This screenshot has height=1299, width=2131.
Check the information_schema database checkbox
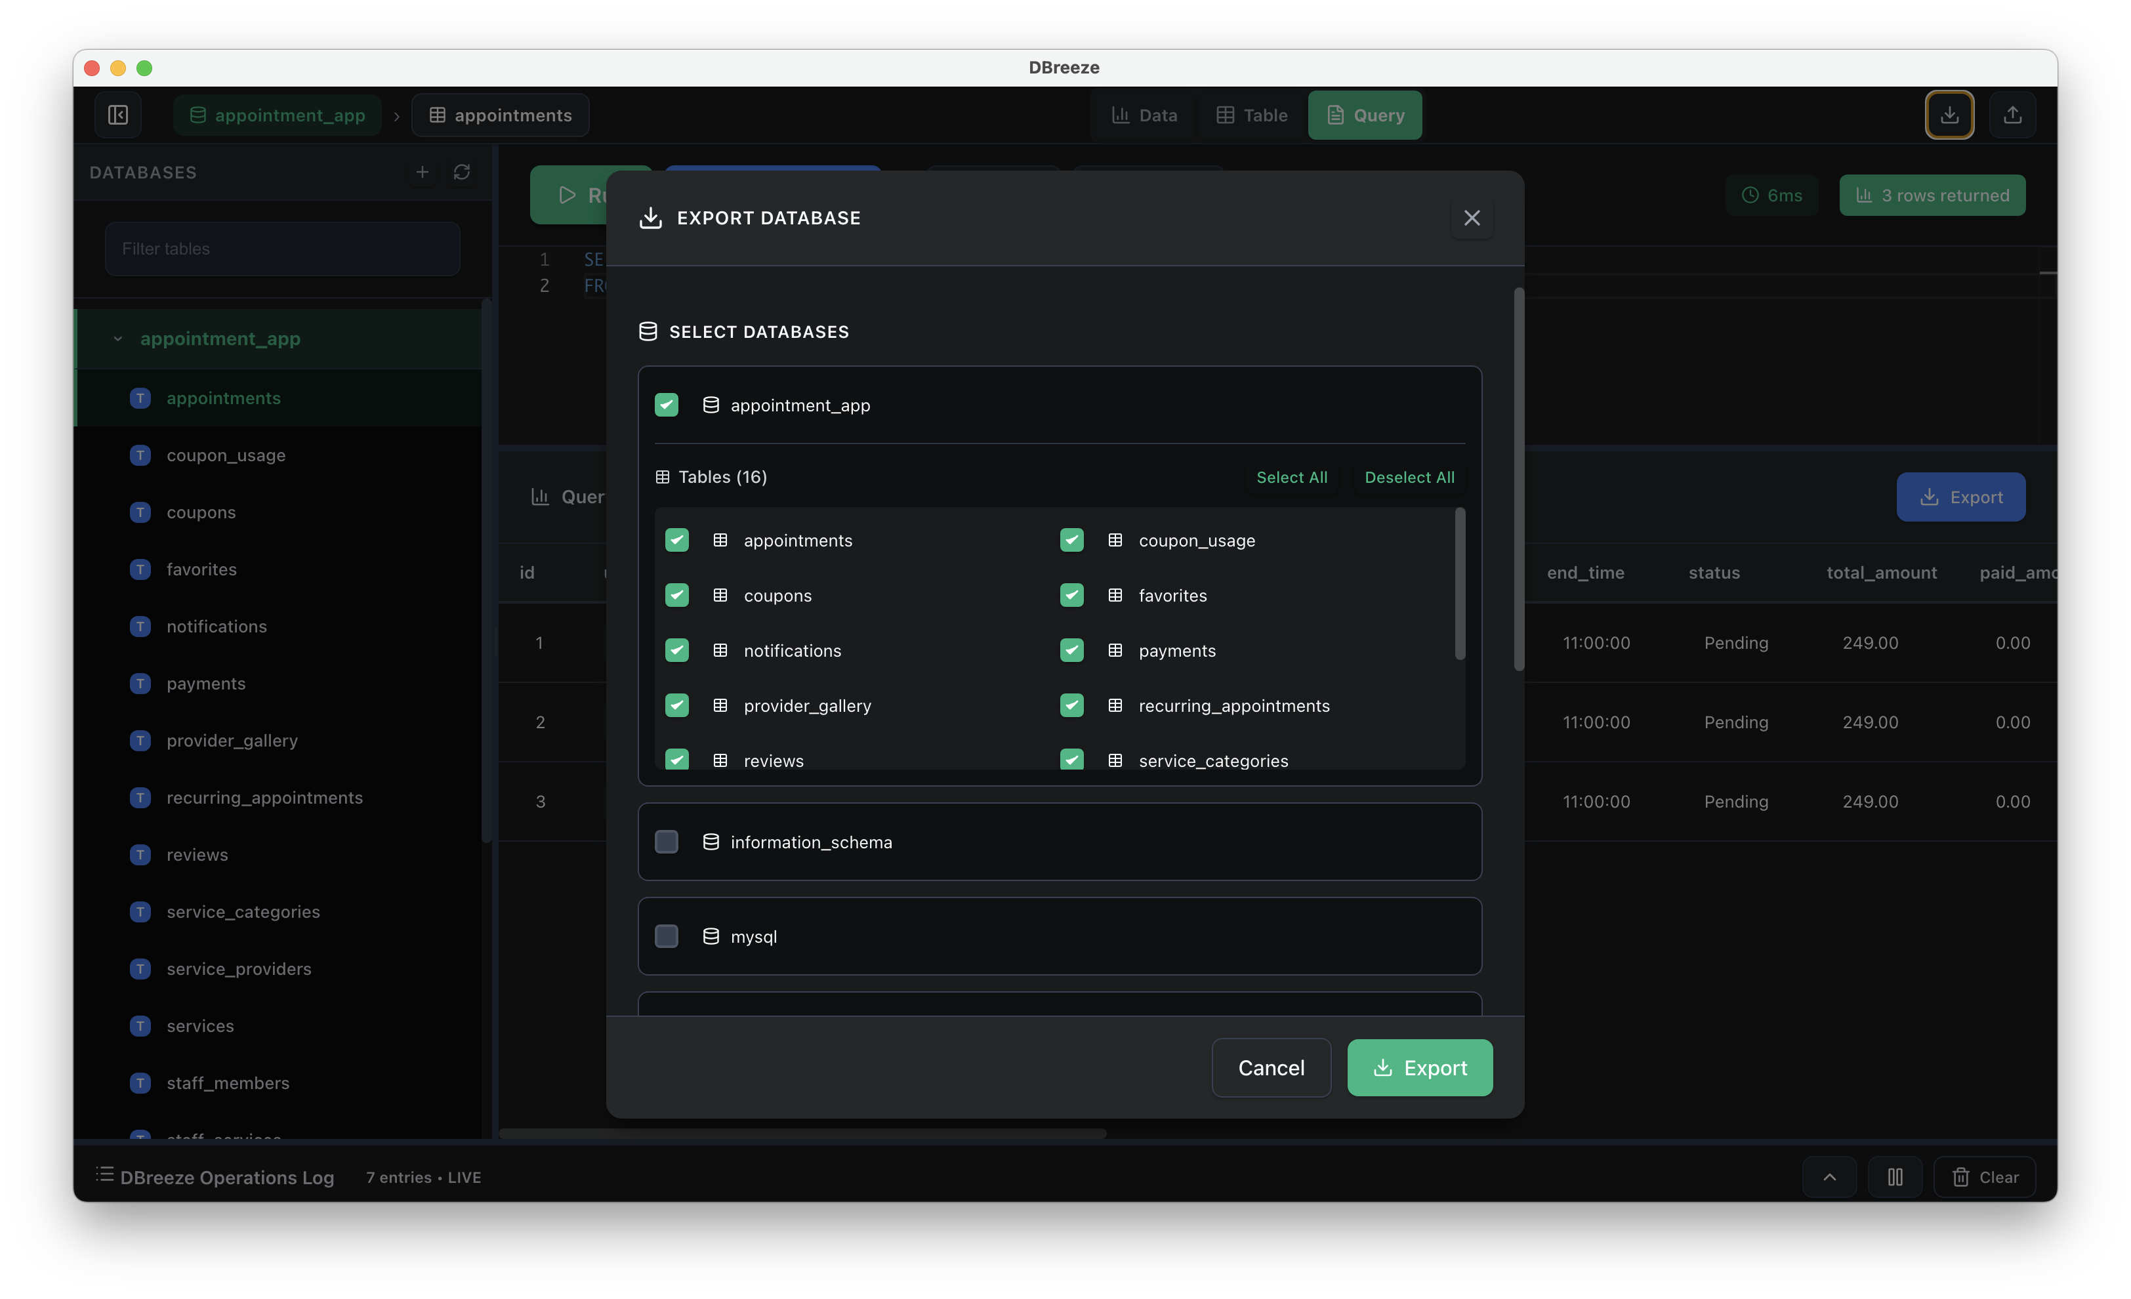pyautogui.click(x=666, y=842)
